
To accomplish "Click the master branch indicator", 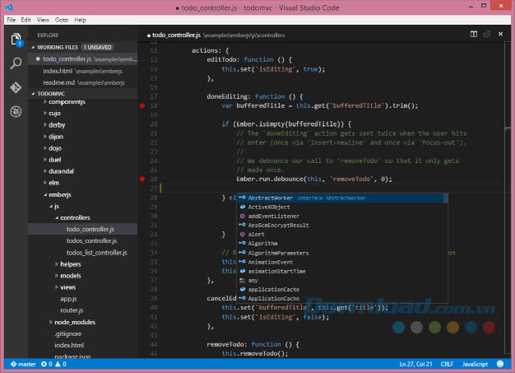I will click(x=21, y=363).
